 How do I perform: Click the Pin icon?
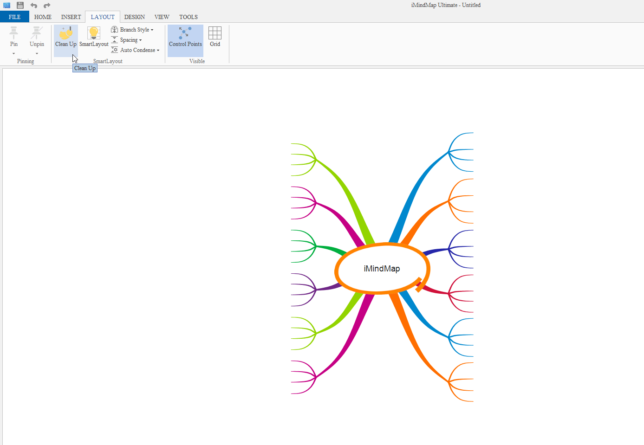(x=14, y=32)
